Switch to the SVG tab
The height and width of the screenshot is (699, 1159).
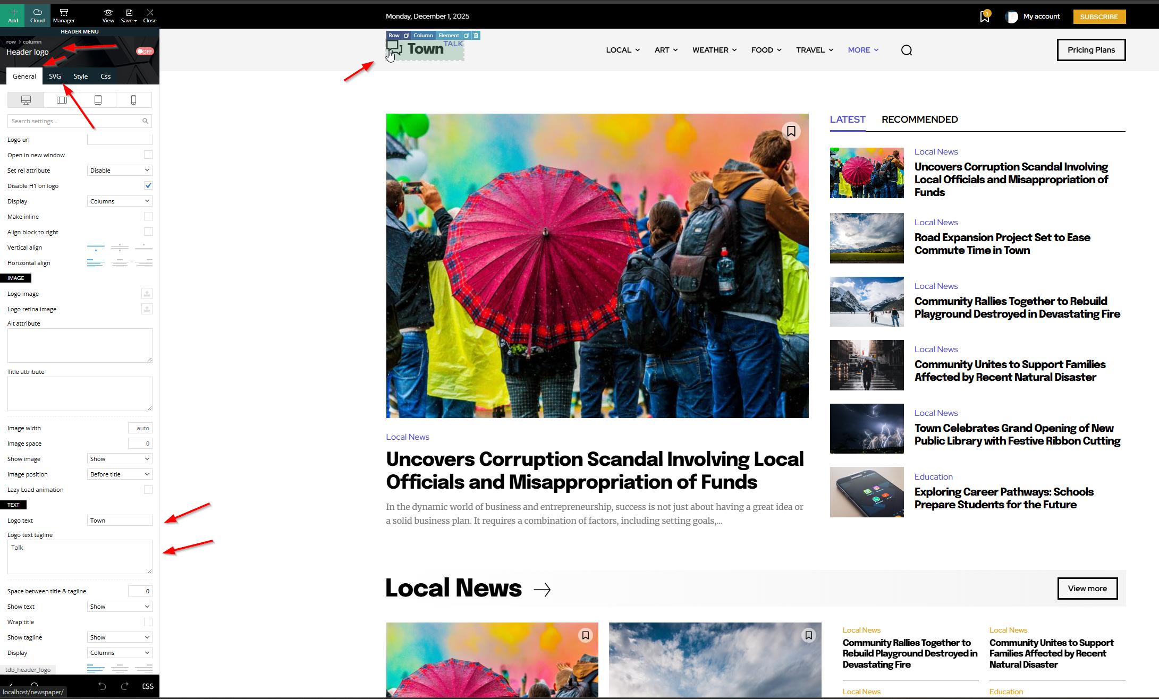(55, 76)
